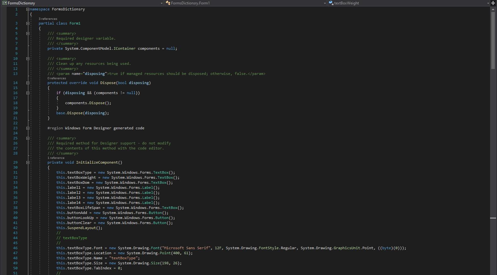Click the C# project icon beside FormsDictionsry

(x=4, y=3)
